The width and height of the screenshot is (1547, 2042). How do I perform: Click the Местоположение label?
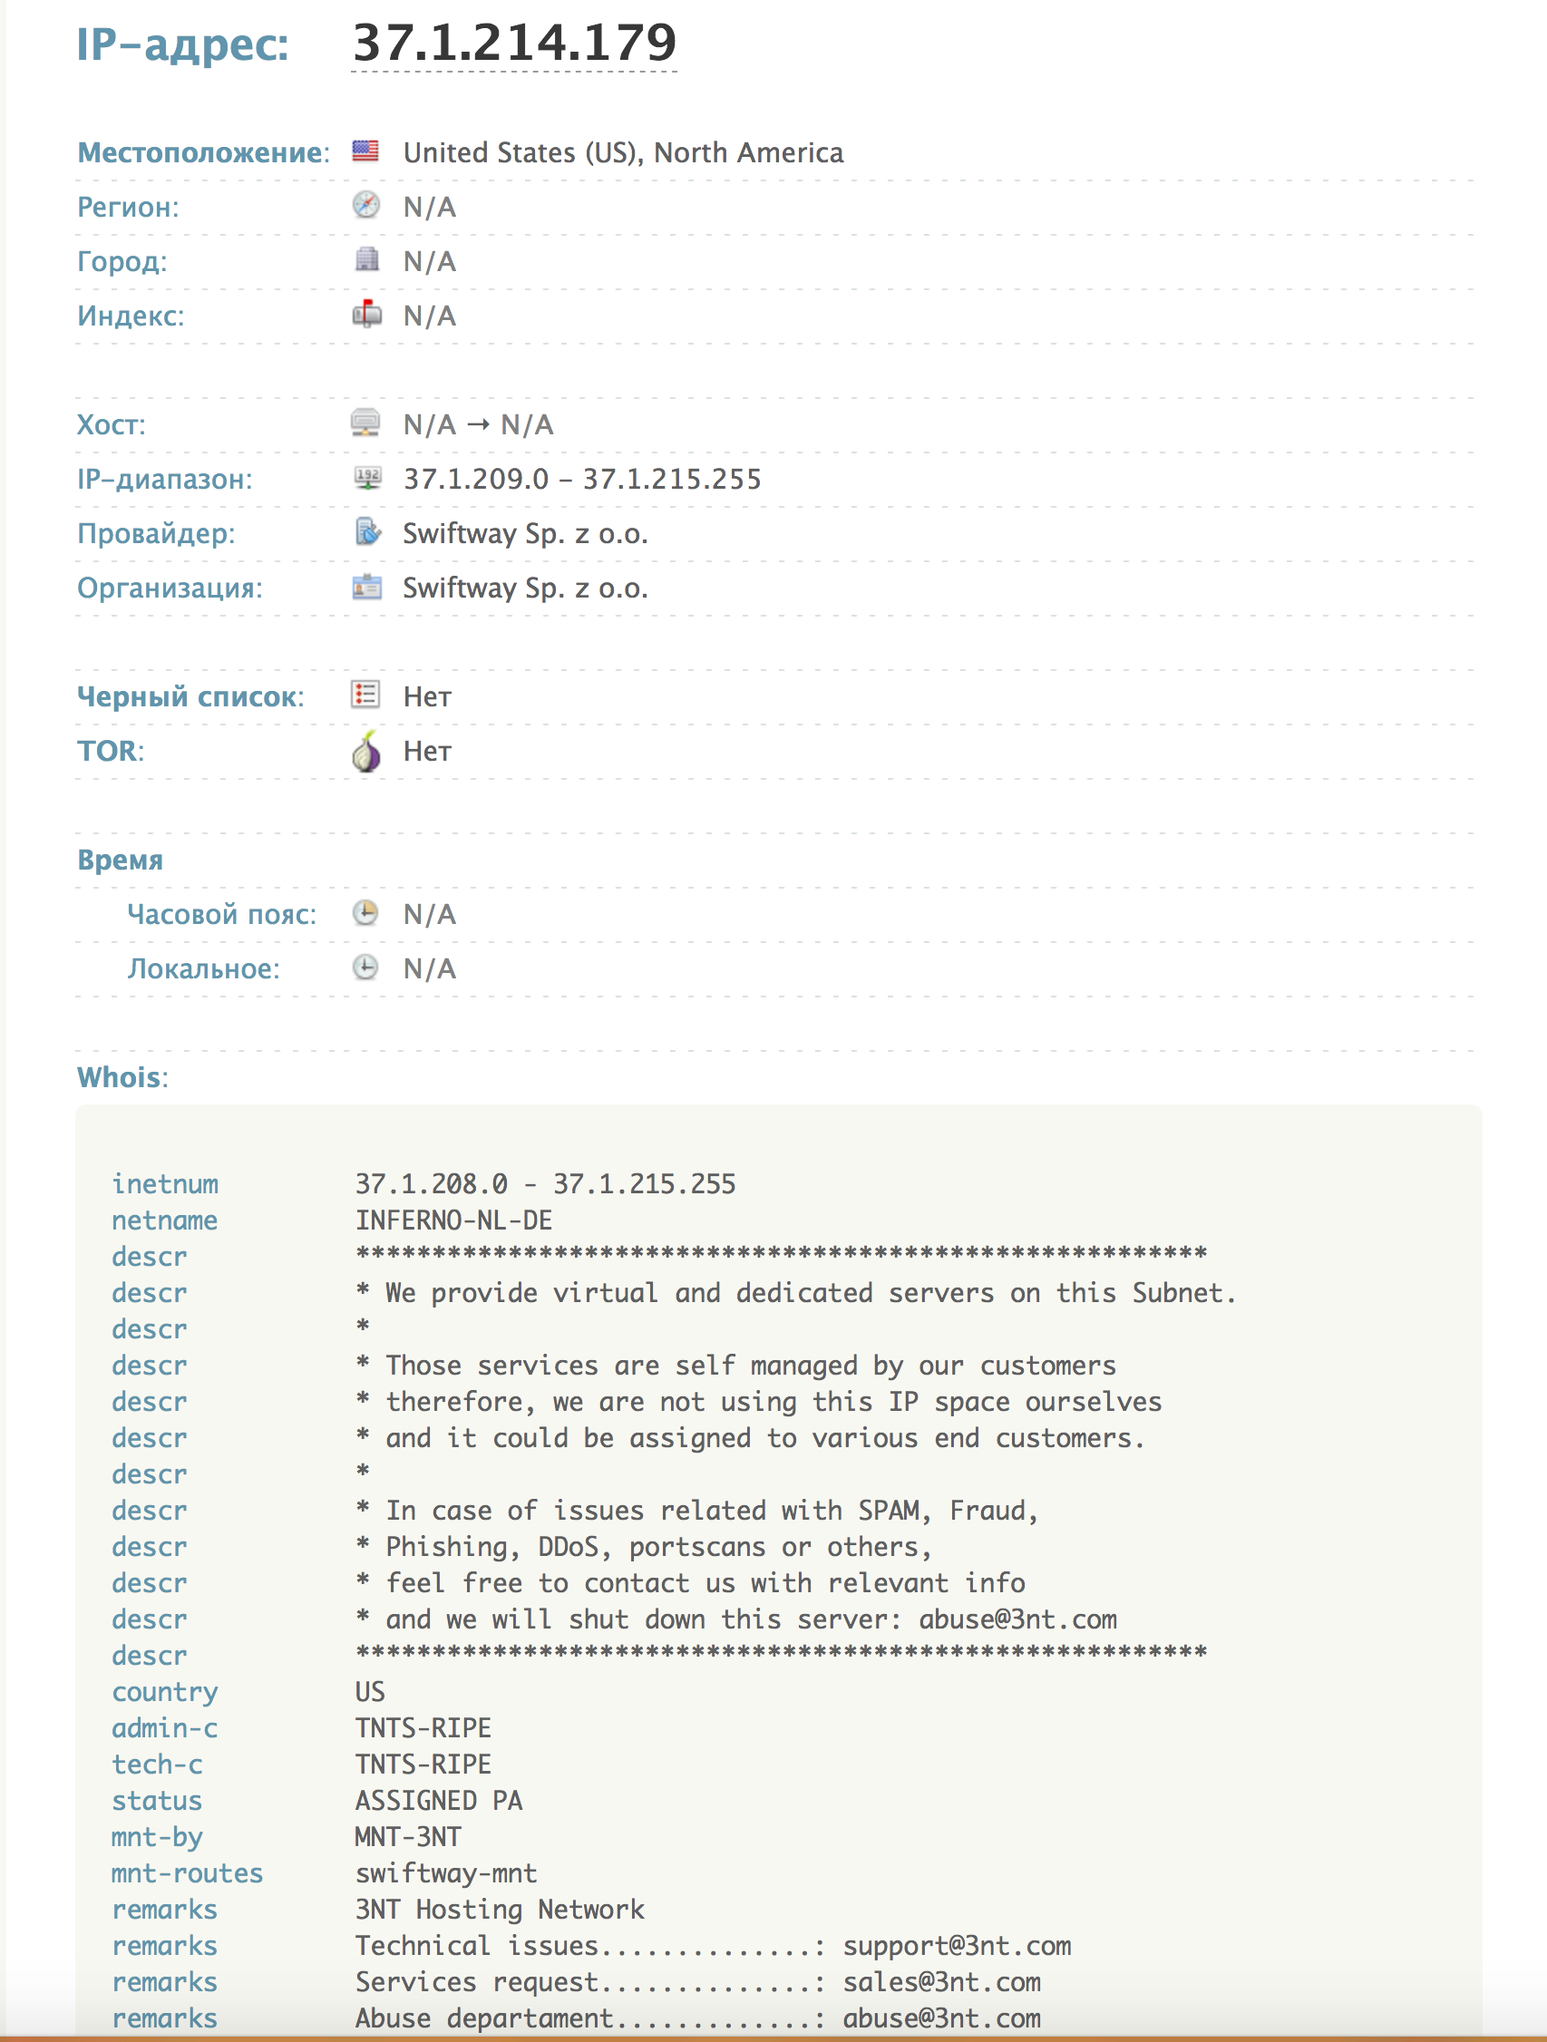(x=202, y=152)
